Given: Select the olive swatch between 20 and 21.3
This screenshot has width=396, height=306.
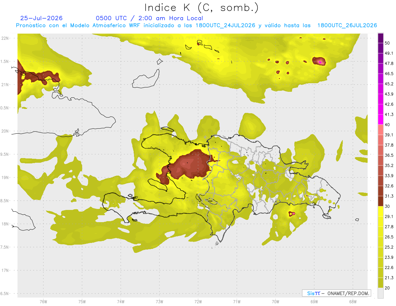Looking at the screenshot, I should pos(380,283).
